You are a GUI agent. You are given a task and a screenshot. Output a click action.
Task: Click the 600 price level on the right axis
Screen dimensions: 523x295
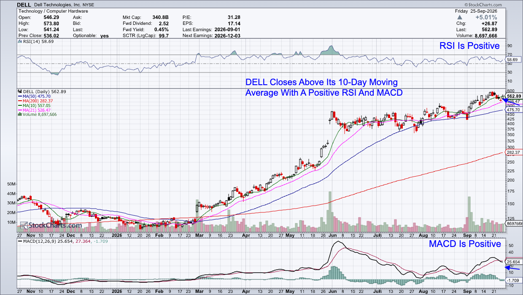tap(511, 91)
